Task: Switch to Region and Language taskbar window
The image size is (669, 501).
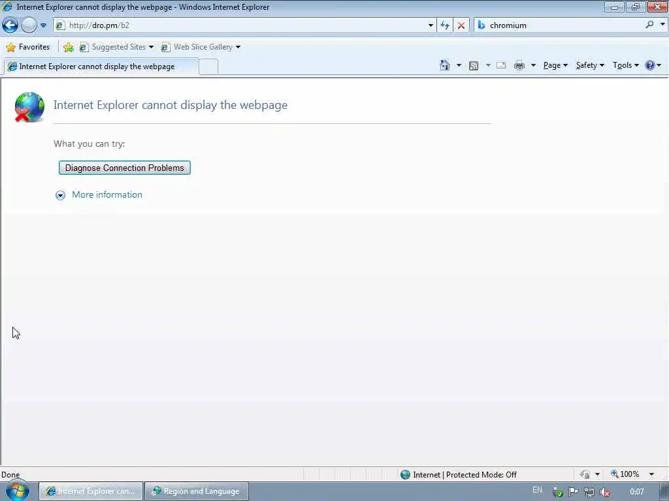Action: pyautogui.click(x=196, y=491)
